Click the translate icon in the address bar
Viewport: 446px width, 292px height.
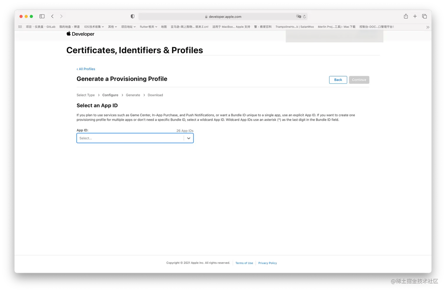[299, 17]
